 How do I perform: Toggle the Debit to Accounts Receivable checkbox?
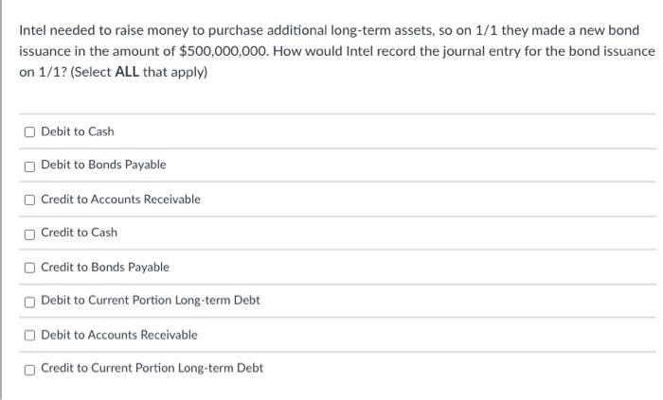[x=30, y=335]
